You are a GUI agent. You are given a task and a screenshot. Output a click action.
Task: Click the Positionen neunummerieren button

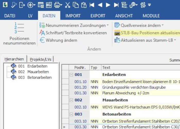tap(19, 34)
